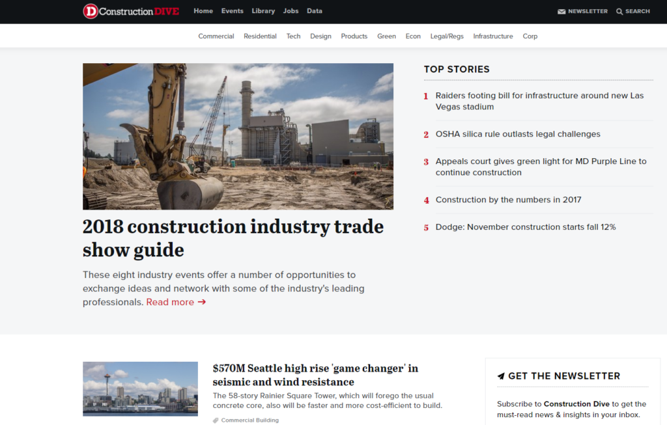Browse the Design topic

tap(320, 36)
